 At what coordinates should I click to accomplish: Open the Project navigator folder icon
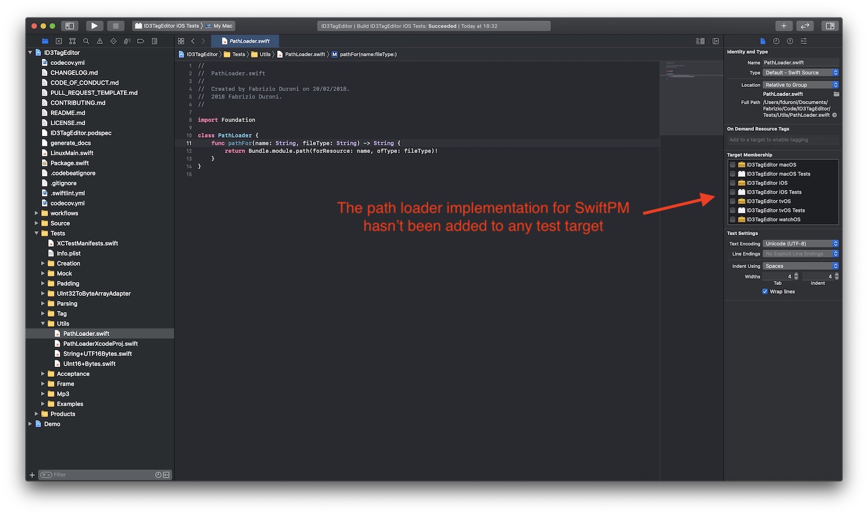[45, 41]
